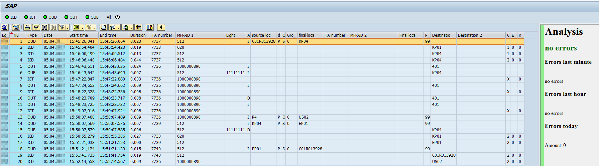Image resolution: width=599 pixels, height=166 pixels.
Task: Click the Print icon in toolbar
Action: [104, 27]
